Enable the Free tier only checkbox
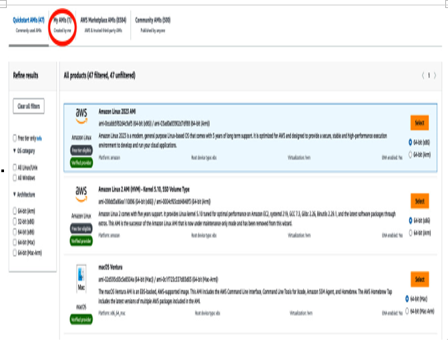Screen dimensions: 448x345 pyautogui.click(x=15, y=138)
